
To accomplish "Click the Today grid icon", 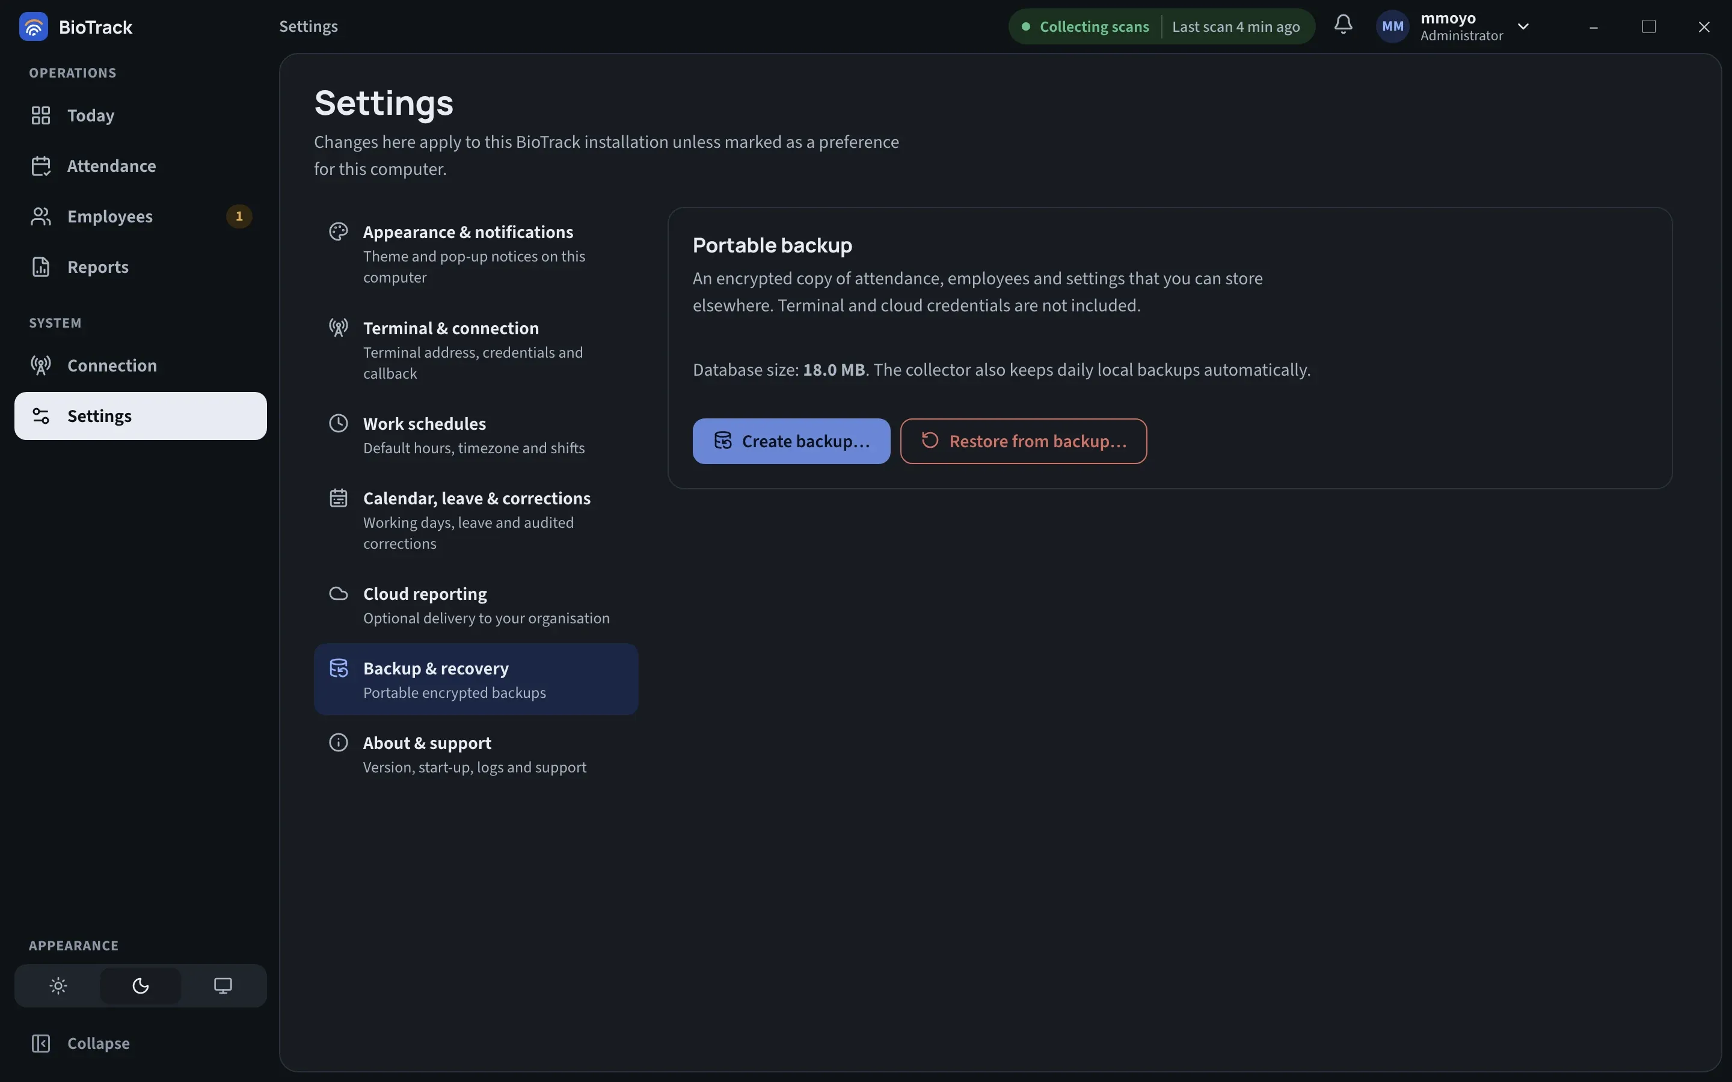I will 41,115.
